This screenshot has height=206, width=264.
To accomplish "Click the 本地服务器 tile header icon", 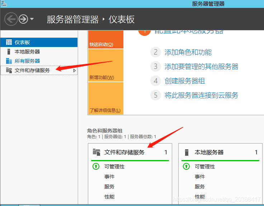I will 187,152.
